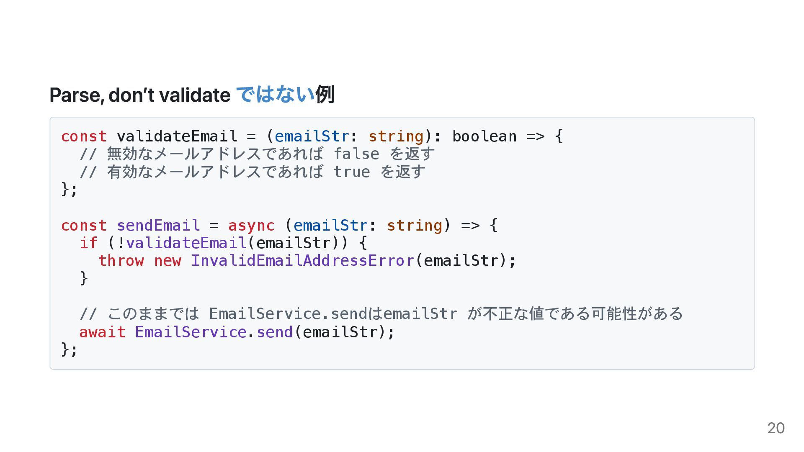The image size is (804, 452).
Task: Click the word 'false' in the first comment
Action: click(356, 154)
